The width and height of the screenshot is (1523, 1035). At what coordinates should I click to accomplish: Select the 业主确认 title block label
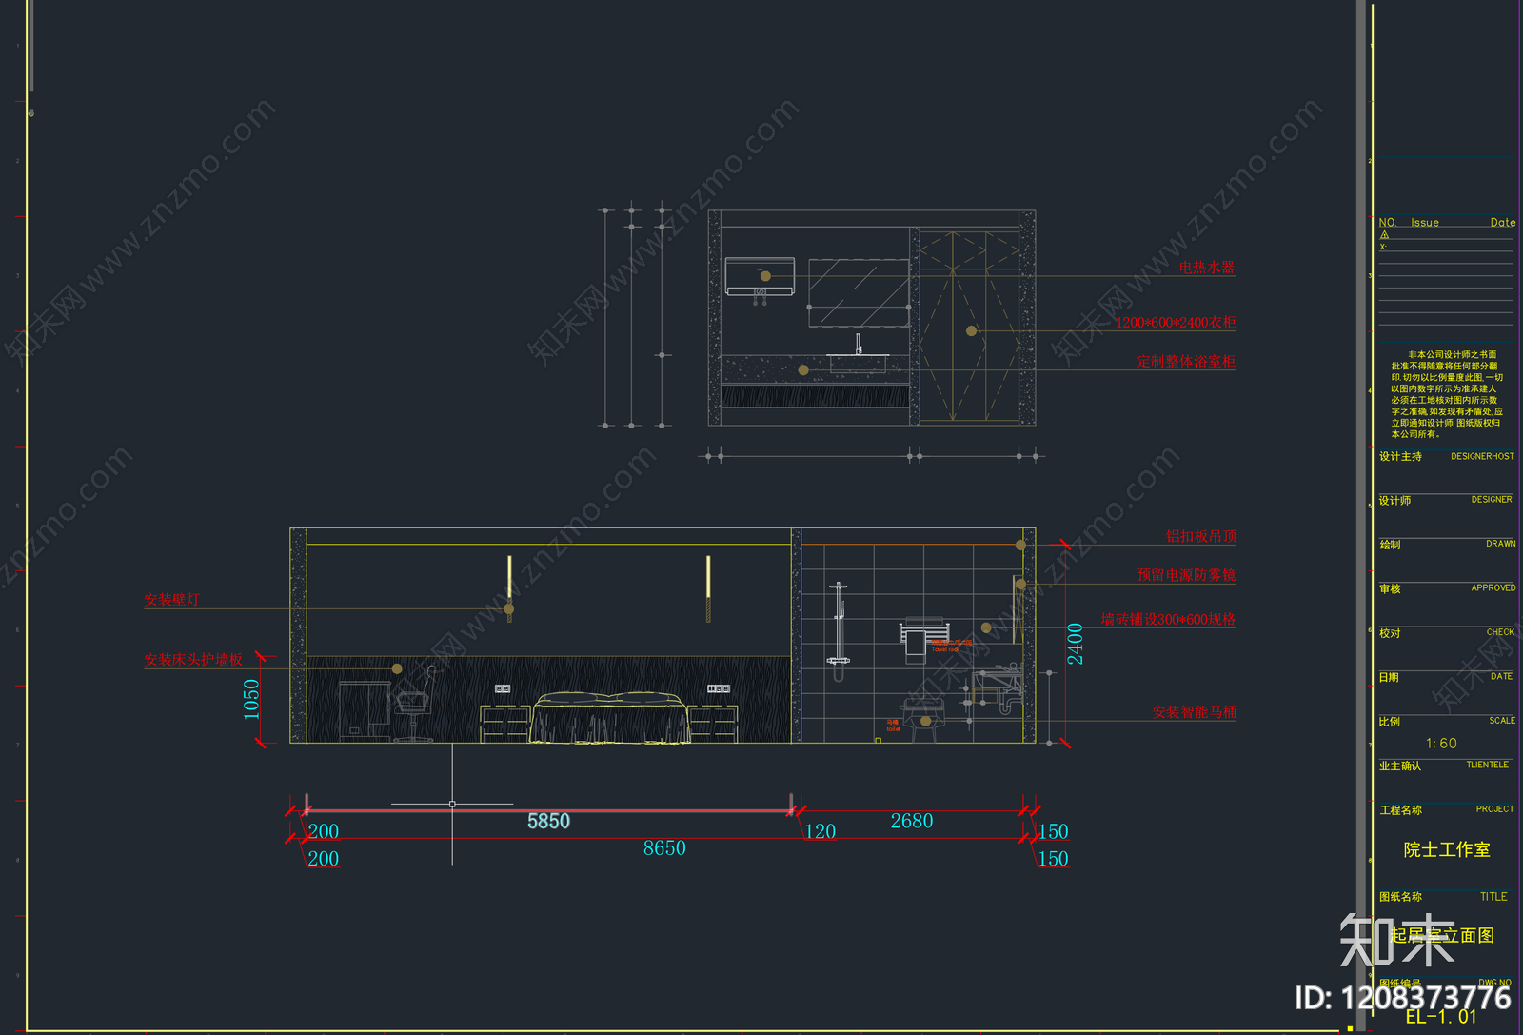tap(1400, 766)
